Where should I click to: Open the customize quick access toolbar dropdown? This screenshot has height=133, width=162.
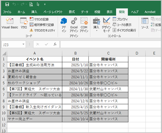(45, 4)
